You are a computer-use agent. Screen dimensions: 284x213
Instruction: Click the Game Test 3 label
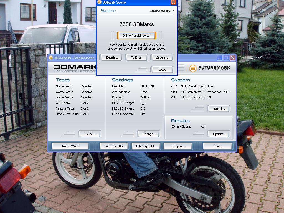(x=65, y=97)
